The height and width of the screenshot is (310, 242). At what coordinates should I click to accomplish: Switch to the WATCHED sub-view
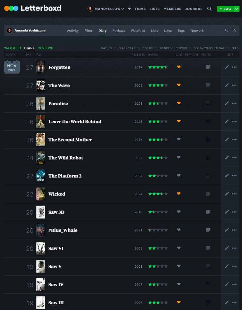[x=13, y=48]
